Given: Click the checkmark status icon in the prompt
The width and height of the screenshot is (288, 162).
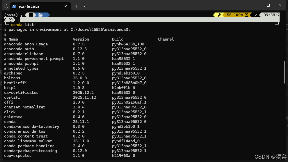Looking at the screenshot, I should point(256,15).
